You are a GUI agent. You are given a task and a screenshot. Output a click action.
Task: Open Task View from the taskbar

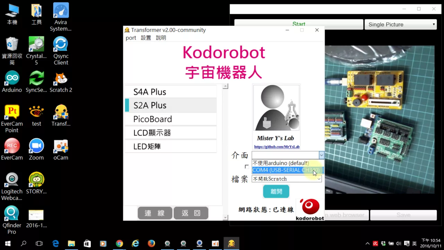39,243
